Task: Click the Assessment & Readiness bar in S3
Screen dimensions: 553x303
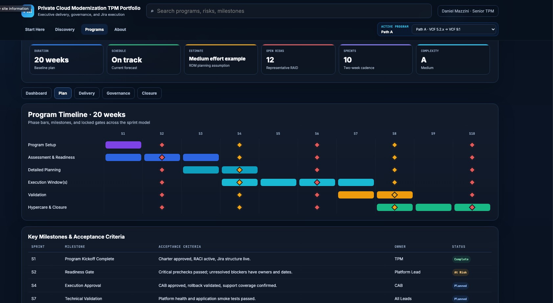Action: click(201, 157)
